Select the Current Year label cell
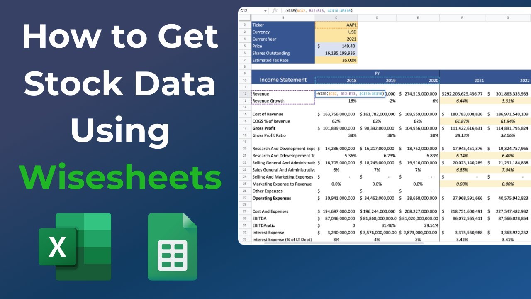 pyautogui.click(x=283, y=39)
